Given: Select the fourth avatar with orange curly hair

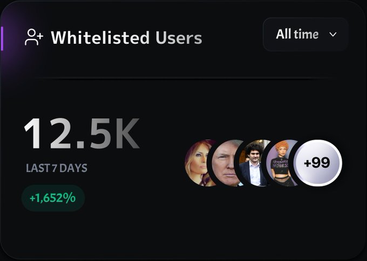Looking at the screenshot, I should coord(281,163).
